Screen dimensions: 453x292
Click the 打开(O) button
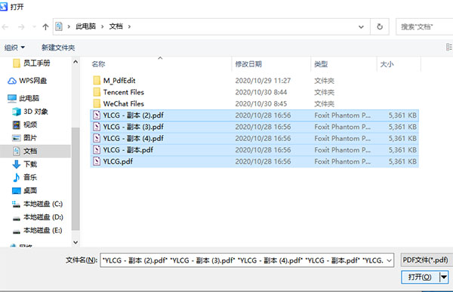click(420, 277)
